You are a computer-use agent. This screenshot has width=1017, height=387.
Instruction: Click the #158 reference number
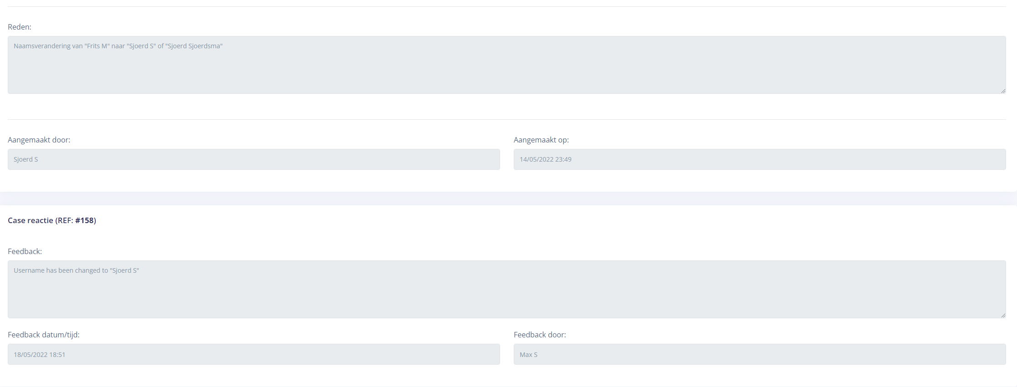pos(84,220)
